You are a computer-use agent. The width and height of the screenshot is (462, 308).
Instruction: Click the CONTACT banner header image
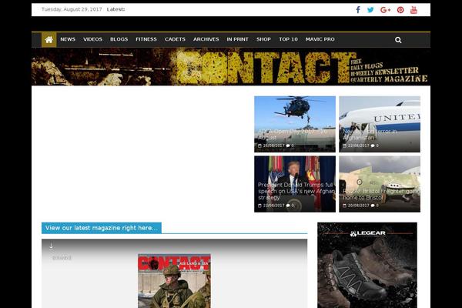point(231,67)
